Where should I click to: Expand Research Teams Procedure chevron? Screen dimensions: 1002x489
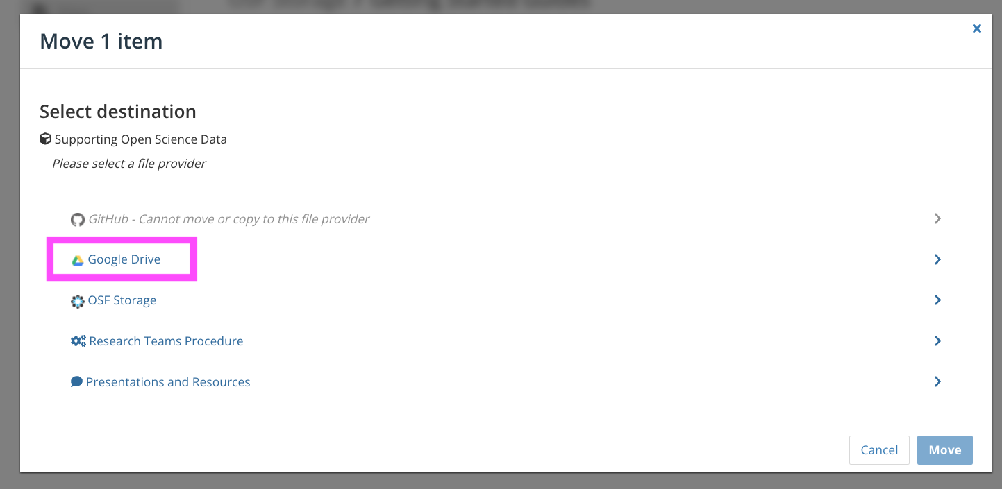click(937, 341)
